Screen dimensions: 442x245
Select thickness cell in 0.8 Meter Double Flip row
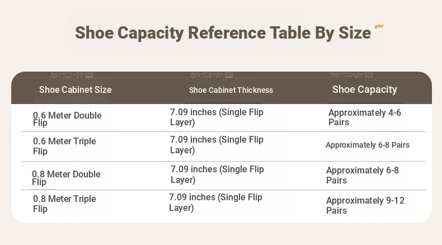tap(217, 174)
